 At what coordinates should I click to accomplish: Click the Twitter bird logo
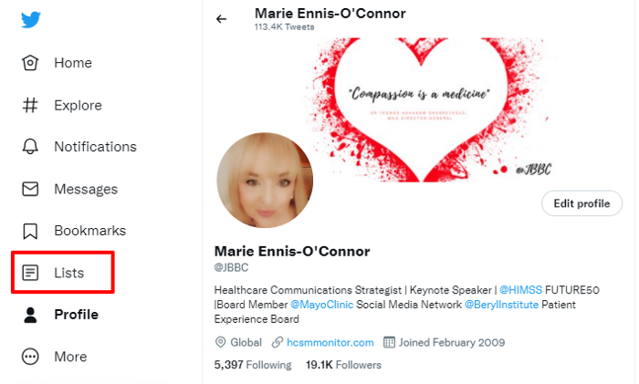click(31, 19)
